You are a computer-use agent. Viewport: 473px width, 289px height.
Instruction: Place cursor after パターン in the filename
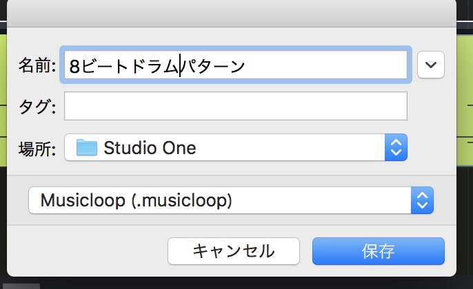pyautogui.click(x=247, y=65)
